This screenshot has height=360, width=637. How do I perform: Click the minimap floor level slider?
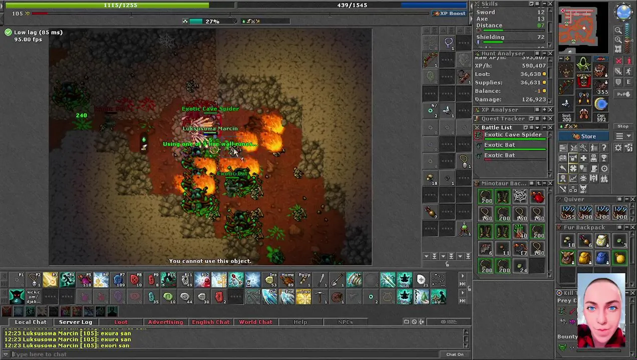click(x=628, y=39)
